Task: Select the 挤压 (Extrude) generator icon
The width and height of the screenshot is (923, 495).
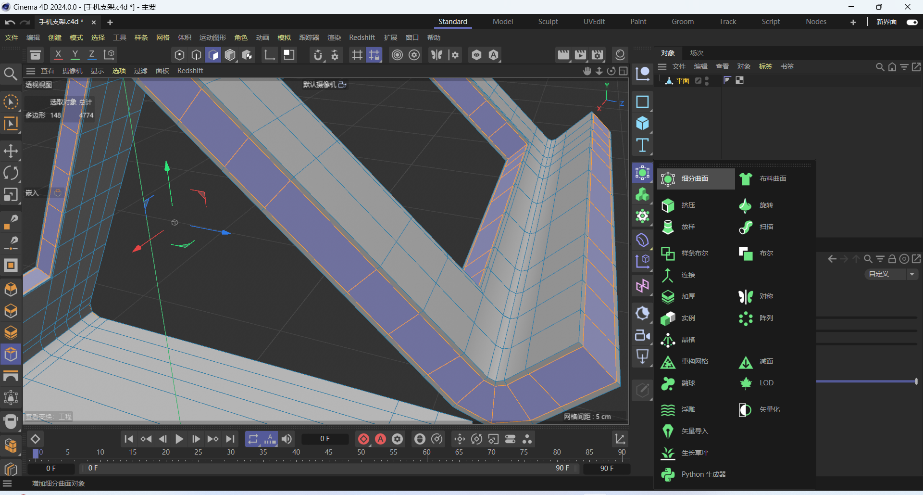Action: click(668, 205)
